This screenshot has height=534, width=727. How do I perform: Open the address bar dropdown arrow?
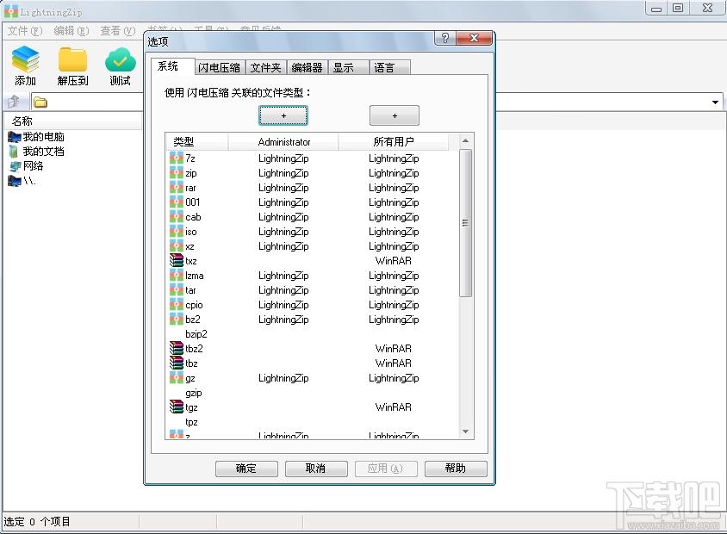point(716,102)
